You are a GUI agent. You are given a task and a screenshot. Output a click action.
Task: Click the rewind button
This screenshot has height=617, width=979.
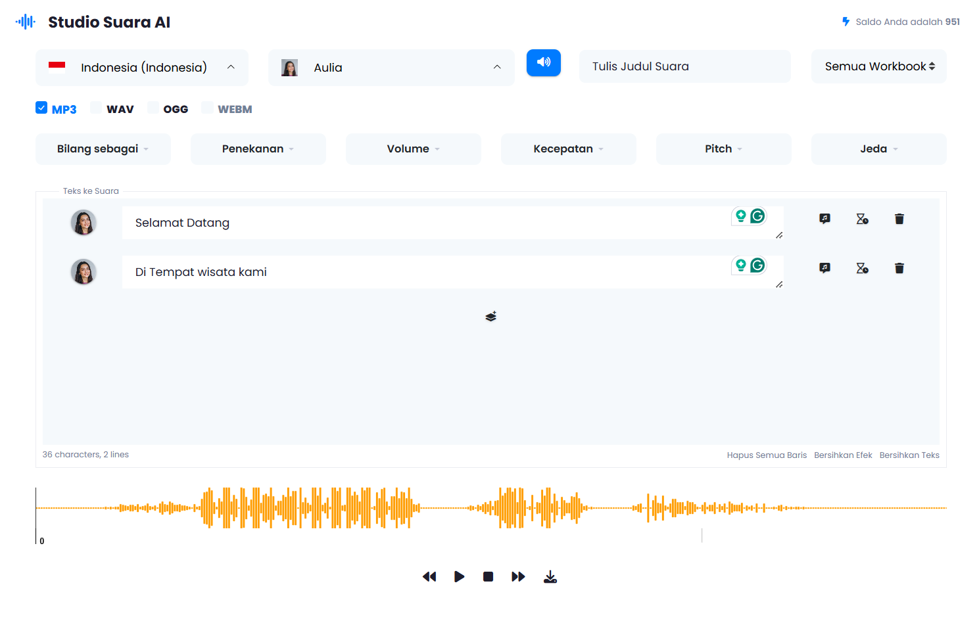point(429,577)
